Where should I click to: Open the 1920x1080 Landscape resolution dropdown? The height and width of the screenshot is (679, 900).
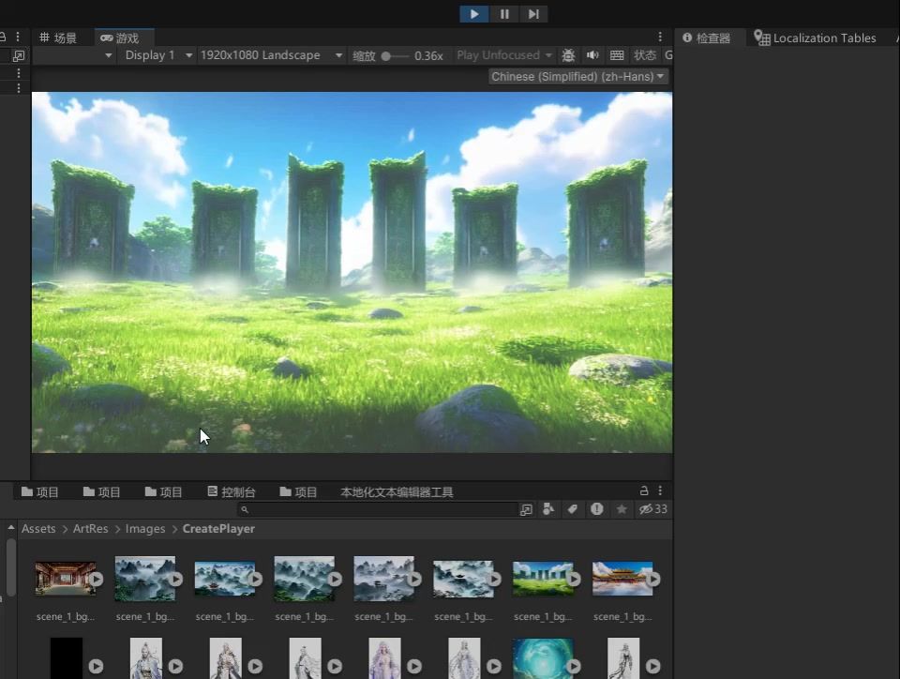pos(271,55)
